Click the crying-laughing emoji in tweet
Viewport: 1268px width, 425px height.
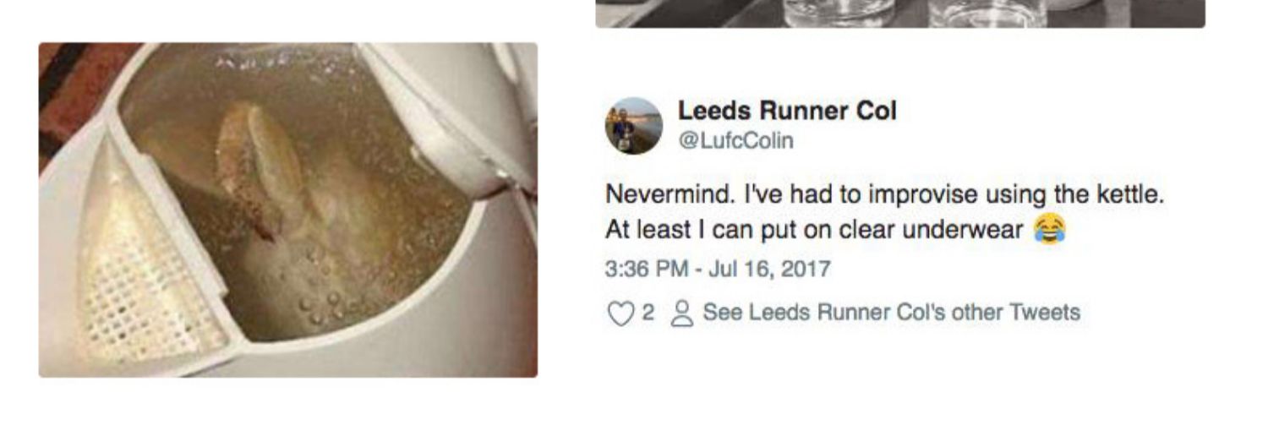[x=1048, y=229]
